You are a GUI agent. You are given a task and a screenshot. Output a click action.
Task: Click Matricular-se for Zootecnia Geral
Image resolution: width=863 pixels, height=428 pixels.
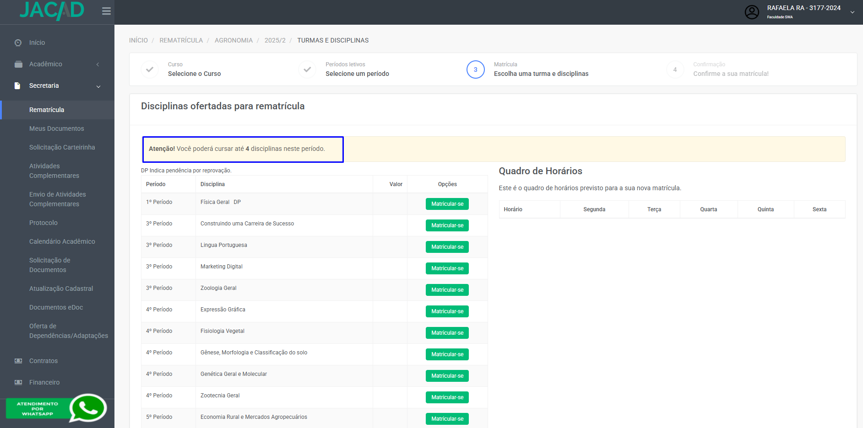[x=447, y=397]
